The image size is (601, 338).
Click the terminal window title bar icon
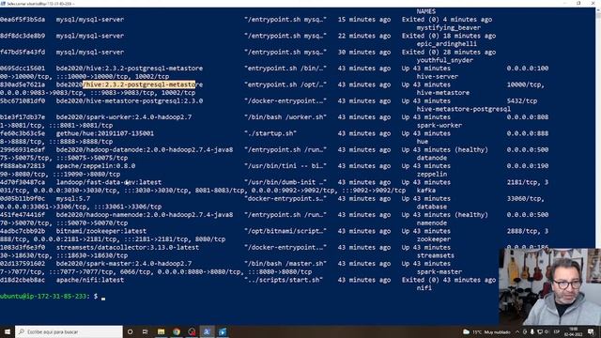pos(3,4)
